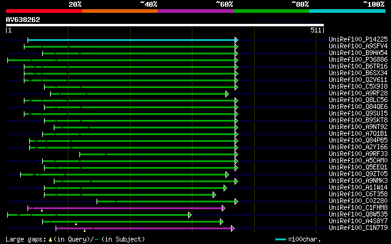Click the purple ~60% legend segment
The image size is (391, 244).
(x=195, y=11)
